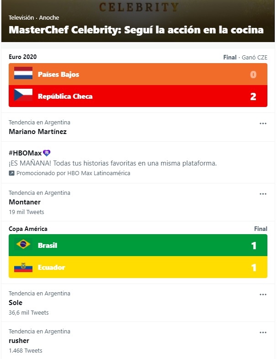
Task: Click the promoted arrow icon beside HBO Max
Action: click(x=12, y=173)
